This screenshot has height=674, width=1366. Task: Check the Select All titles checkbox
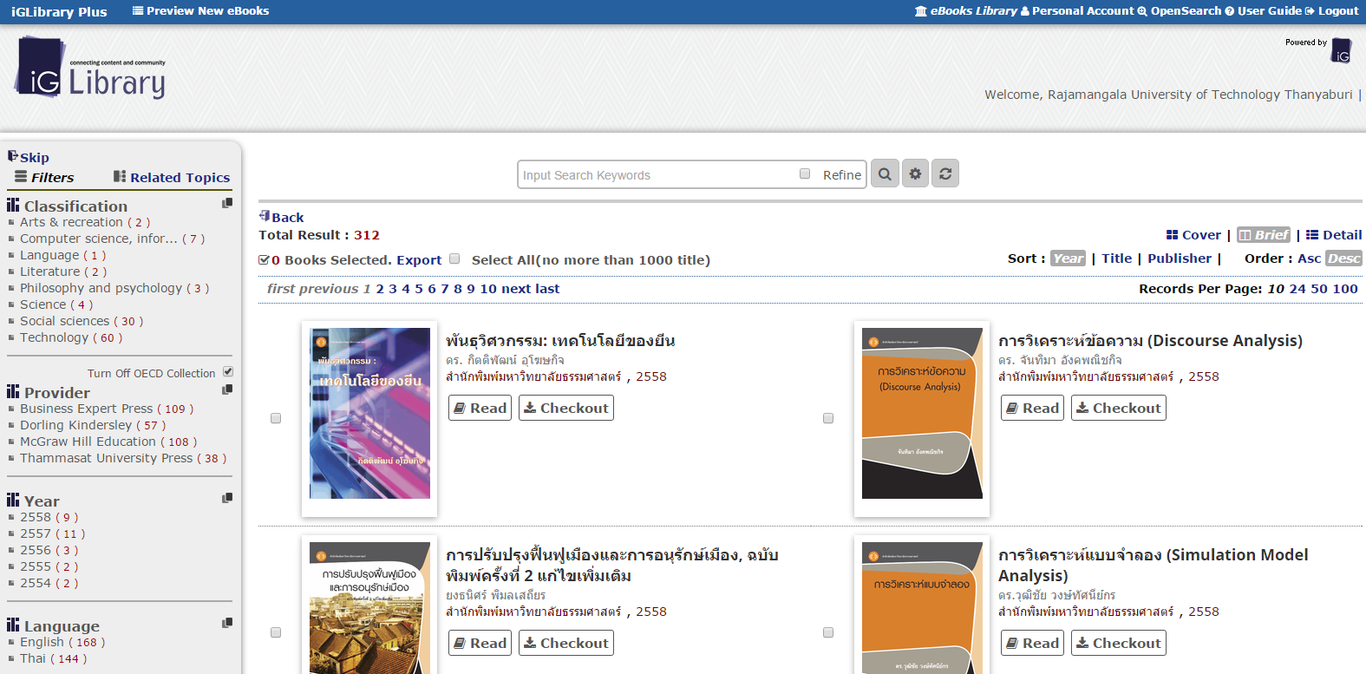pos(454,258)
